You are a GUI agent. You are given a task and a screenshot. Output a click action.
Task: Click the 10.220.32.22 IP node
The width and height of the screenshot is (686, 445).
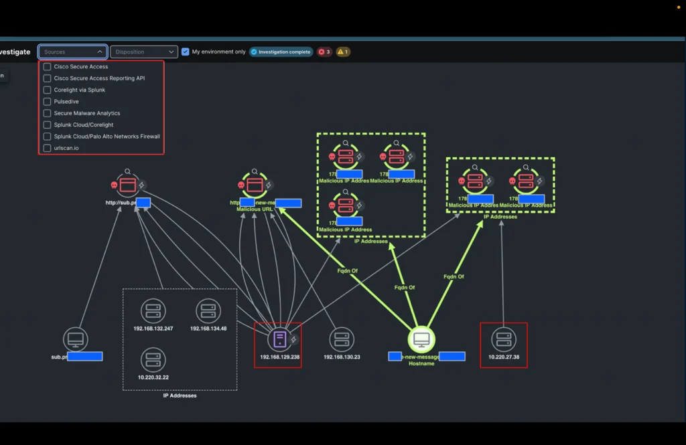[x=153, y=360]
